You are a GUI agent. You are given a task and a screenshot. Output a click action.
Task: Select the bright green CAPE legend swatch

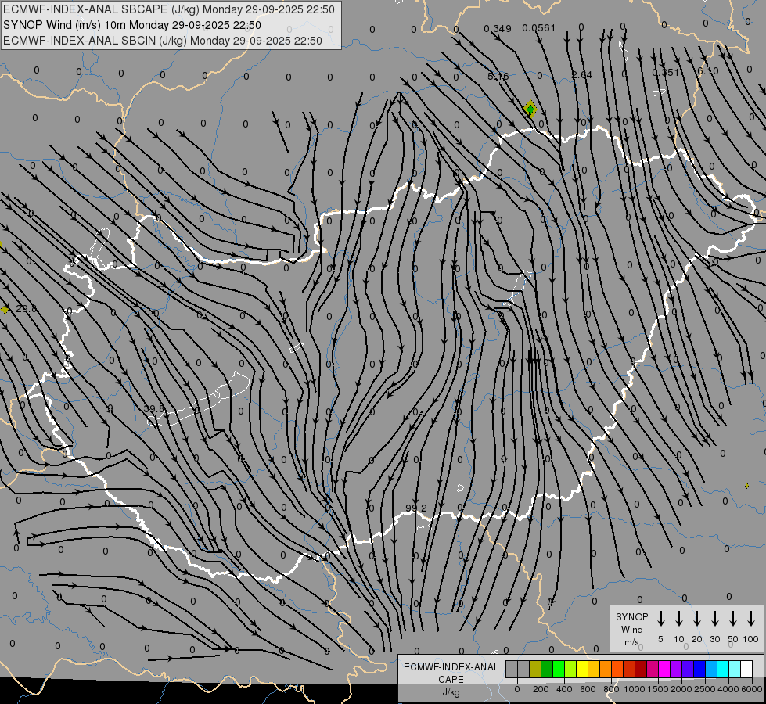coord(559,669)
